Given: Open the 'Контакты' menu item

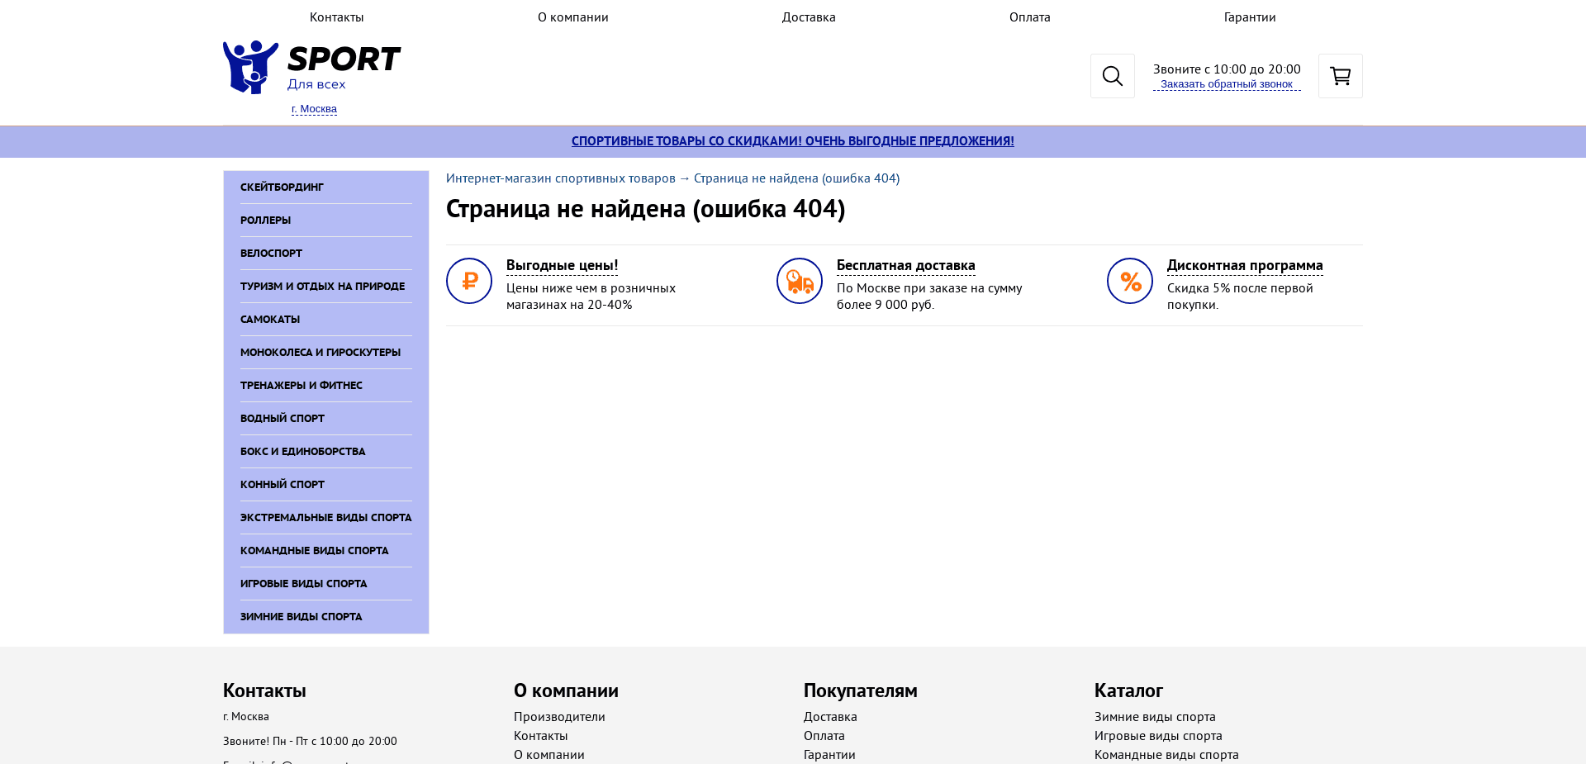Looking at the screenshot, I should (x=336, y=17).
